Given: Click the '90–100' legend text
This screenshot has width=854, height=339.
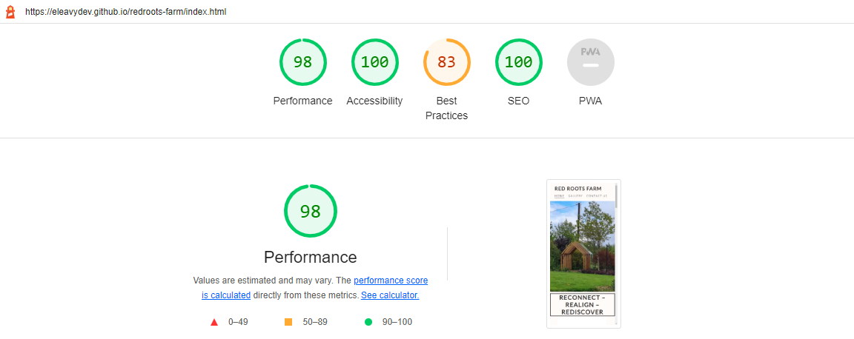Looking at the screenshot, I should (397, 322).
